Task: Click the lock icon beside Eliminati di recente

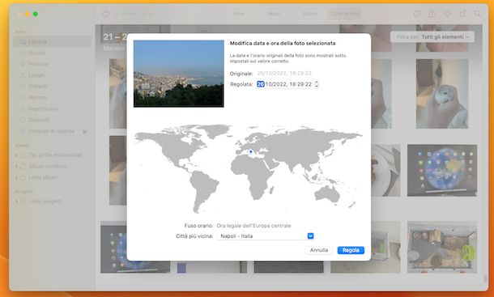Action: click(85, 131)
